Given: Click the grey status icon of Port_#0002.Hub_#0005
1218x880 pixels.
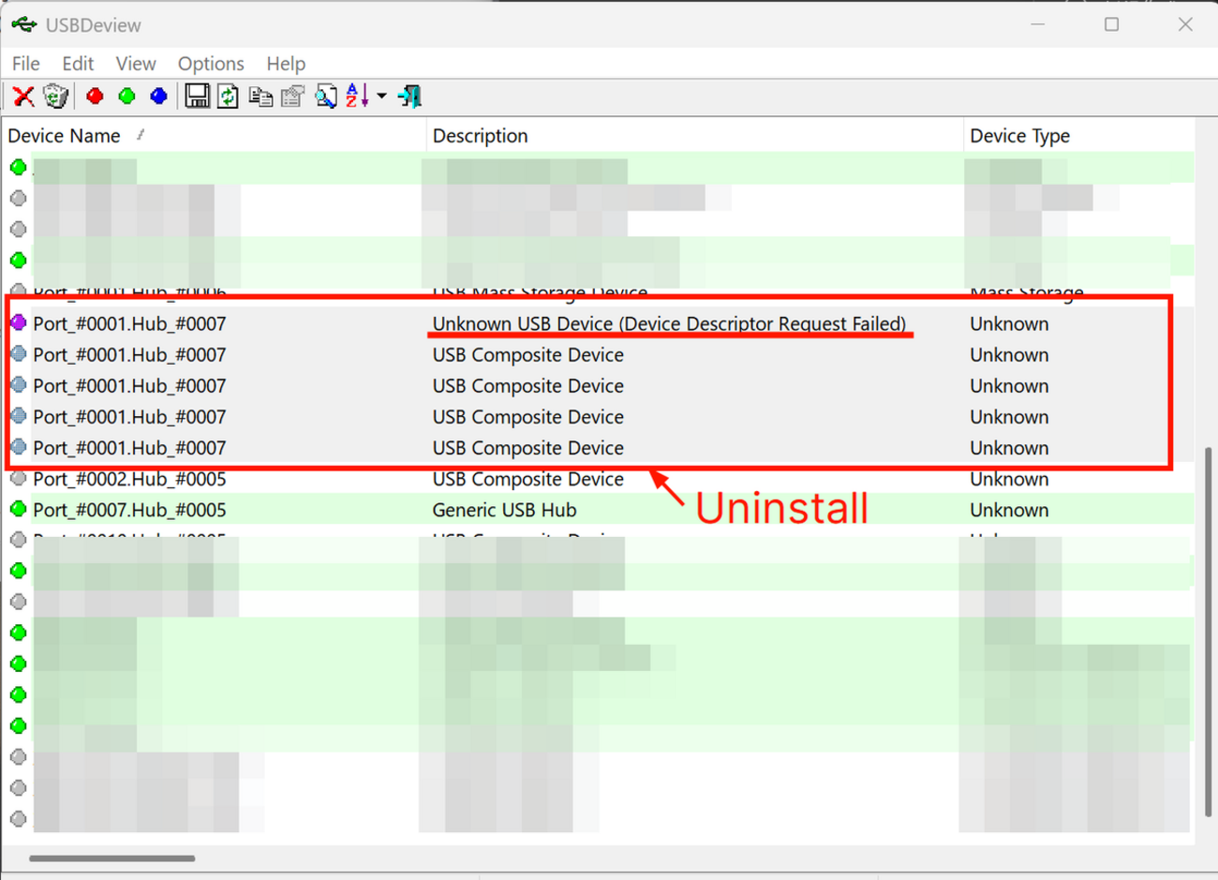Looking at the screenshot, I should tap(18, 479).
